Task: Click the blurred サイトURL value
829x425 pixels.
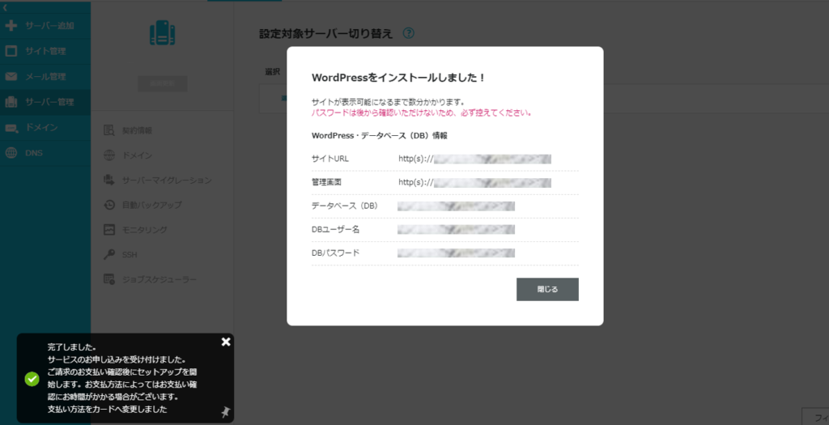Action: click(492, 159)
